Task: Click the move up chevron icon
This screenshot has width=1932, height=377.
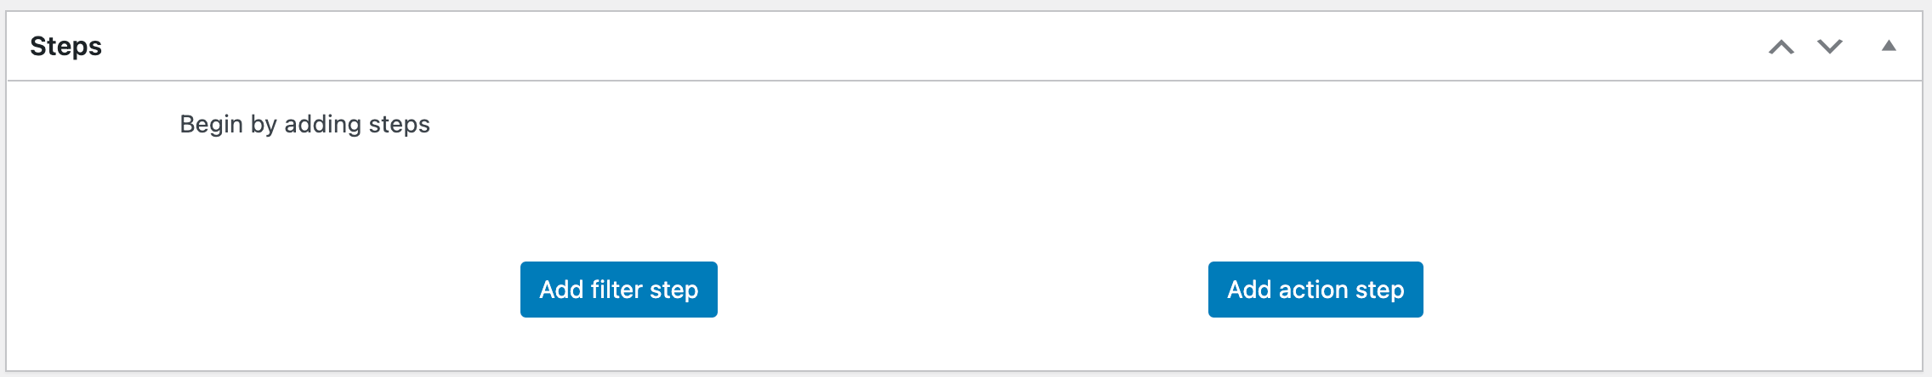Action: coord(1781,47)
